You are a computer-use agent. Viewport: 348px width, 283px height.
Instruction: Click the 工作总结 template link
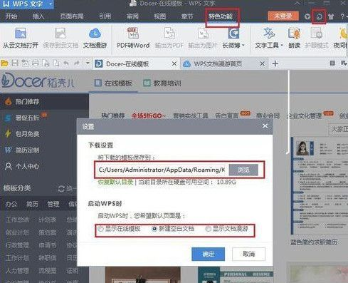point(17,220)
